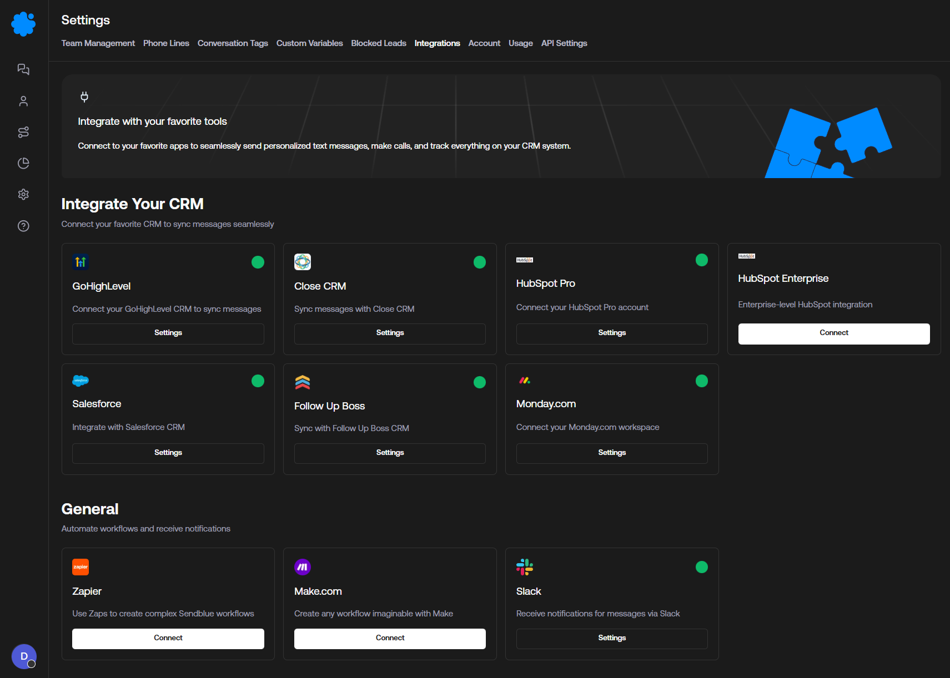
Task: Click 'Integrate with your favorite tools' text
Action: click(x=153, y=122)
